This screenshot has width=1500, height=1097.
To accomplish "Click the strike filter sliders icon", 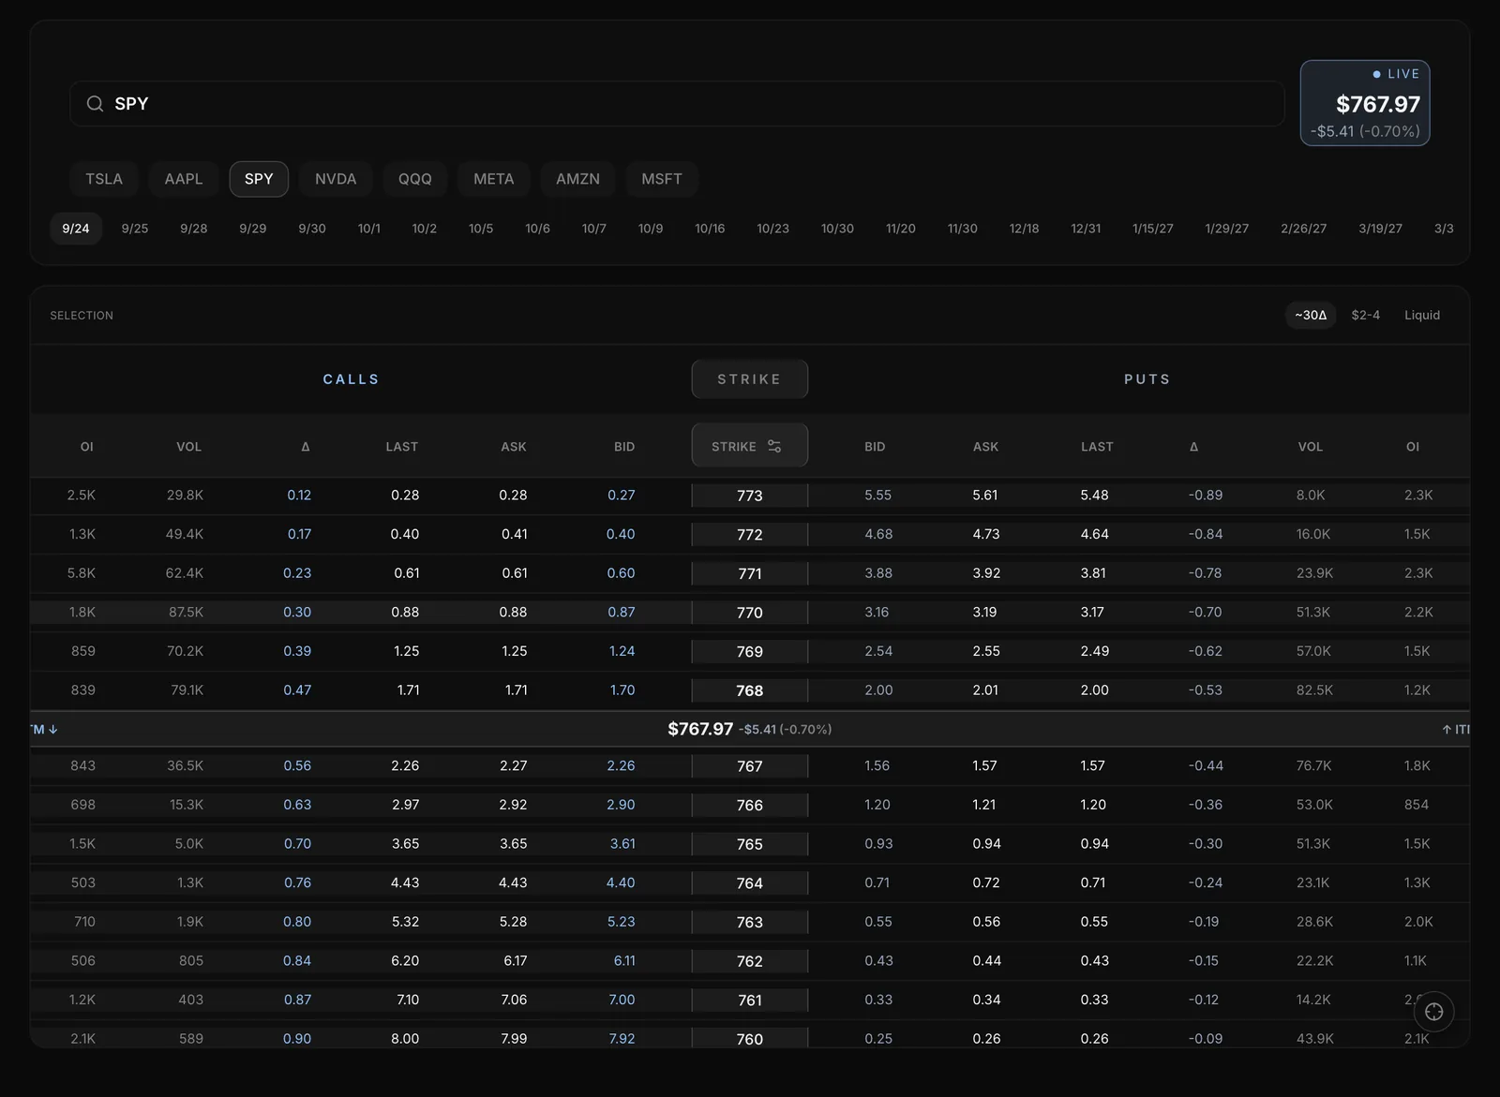I will 774,446.
